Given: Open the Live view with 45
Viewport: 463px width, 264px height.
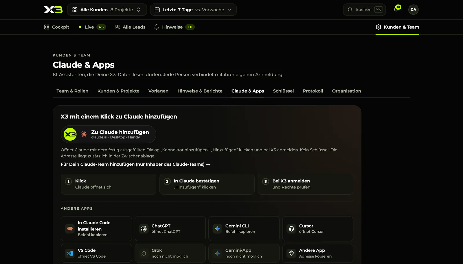Looking at the screenshot, I should pyautogui.click(x=92, y=27).
